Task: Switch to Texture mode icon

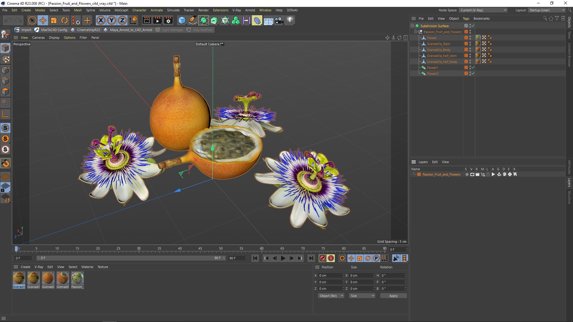Action: [5, 59]
